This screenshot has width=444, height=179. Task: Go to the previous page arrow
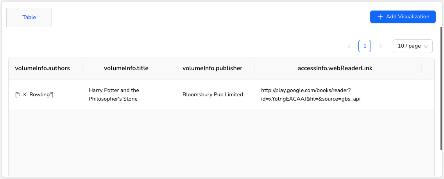349,46
